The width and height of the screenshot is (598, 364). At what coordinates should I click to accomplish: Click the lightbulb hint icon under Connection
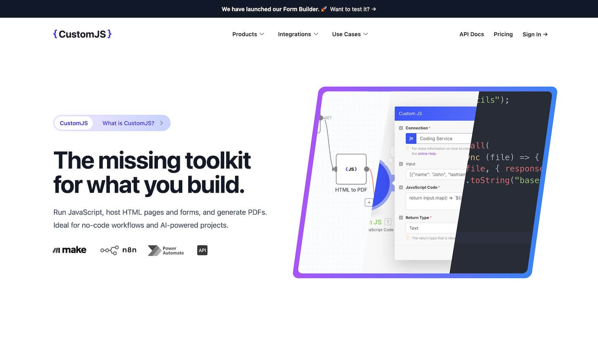coord(408,148)
